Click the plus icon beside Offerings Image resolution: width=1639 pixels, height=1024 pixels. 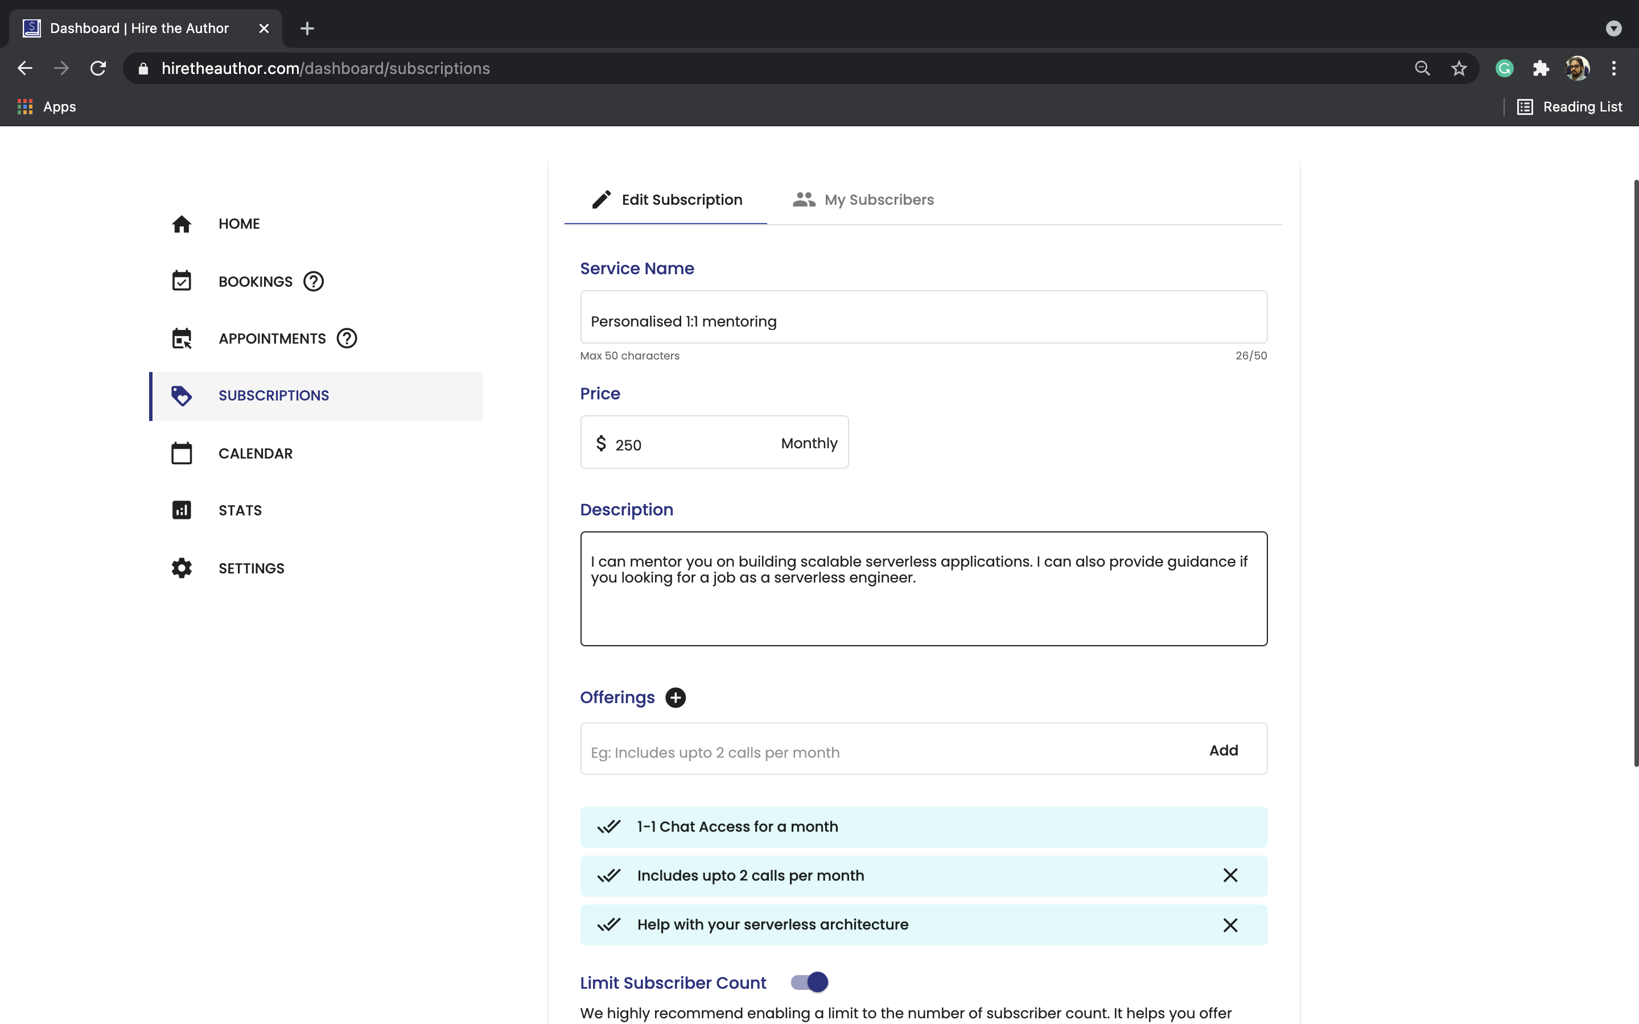[676, 697]
